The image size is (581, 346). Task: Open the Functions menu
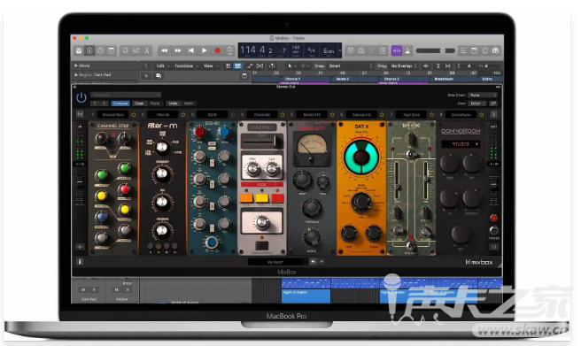(x=186, y=65)
